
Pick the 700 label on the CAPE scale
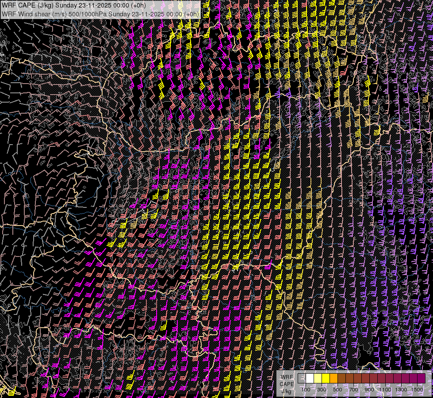(353, 390)
